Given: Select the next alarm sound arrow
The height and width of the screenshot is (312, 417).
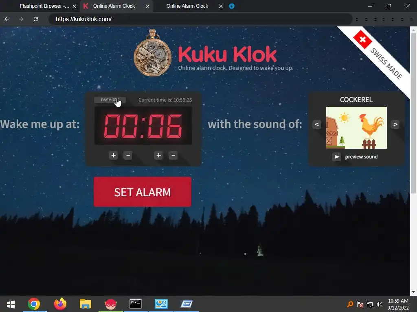Looking at the screenshot, I should click(x=395, y=124).
